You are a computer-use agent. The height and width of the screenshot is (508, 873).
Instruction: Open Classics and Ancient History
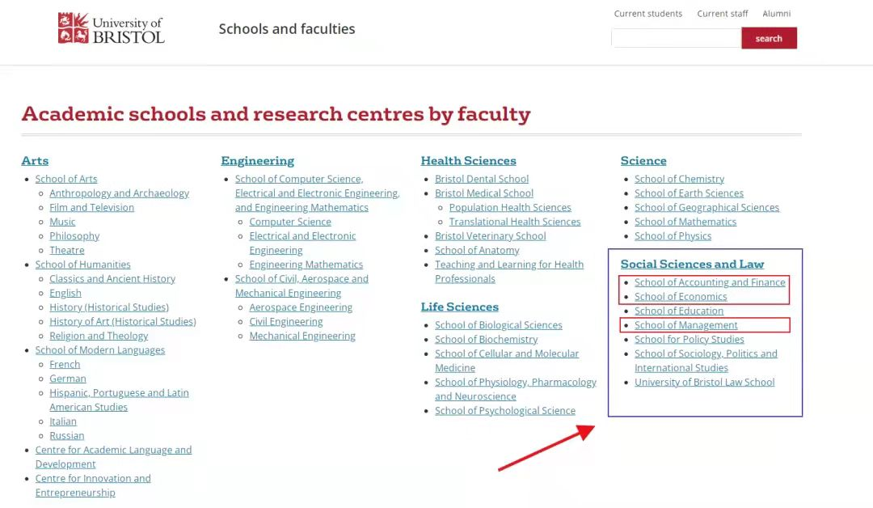point(112,278)
